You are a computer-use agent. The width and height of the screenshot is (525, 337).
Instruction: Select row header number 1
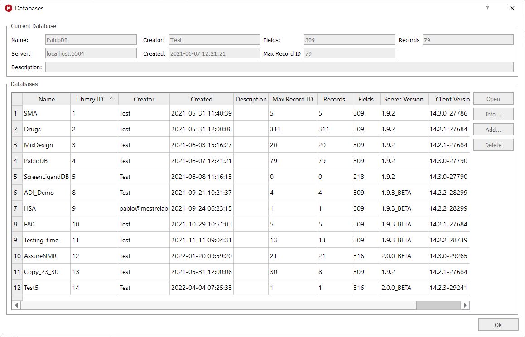tap(17, 113)
